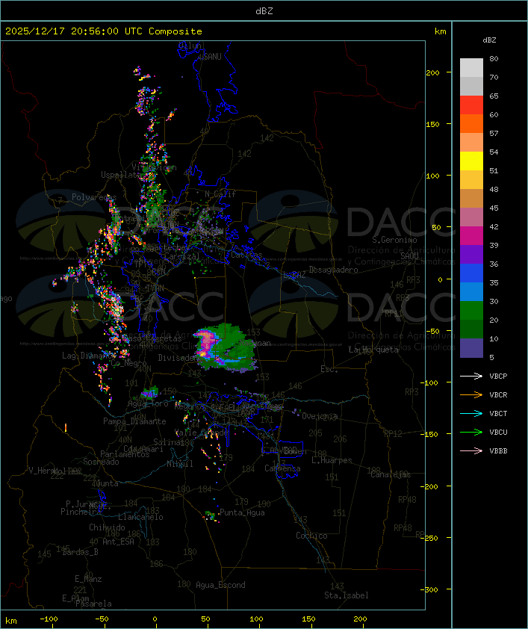Click the Nihuil place label
The width and height of the screenshot is (528, 629).
point(180,464)
